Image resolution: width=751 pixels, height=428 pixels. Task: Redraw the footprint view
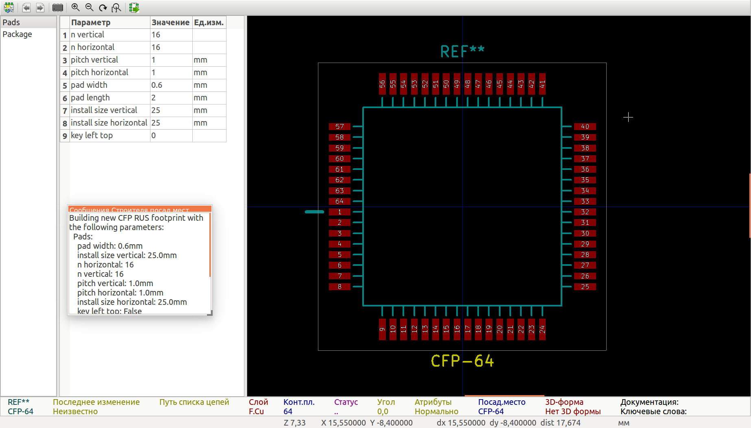(103, 7)
